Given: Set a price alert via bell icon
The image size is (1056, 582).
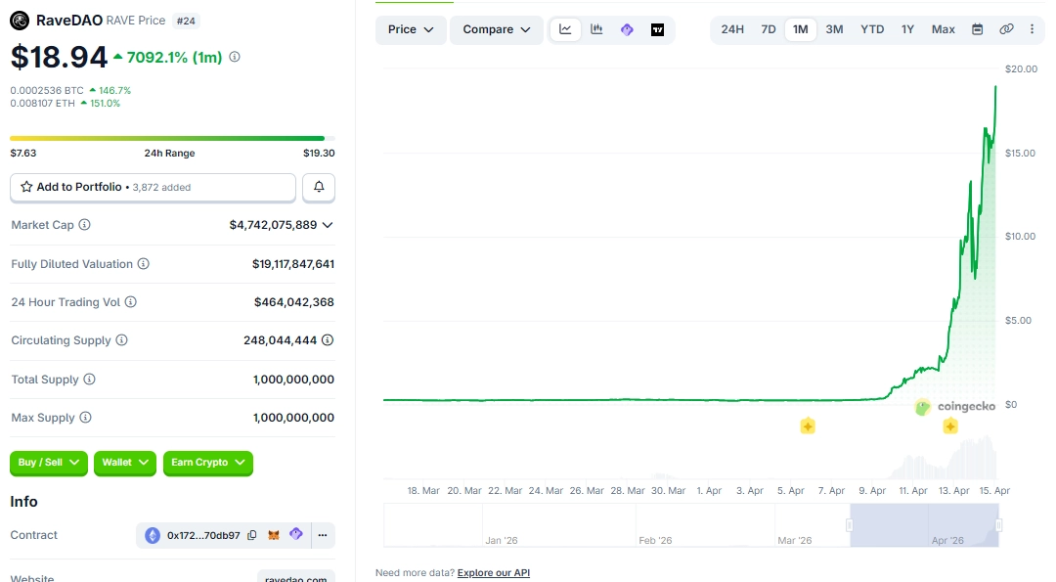Looking at the screenshot, I should tap(319, 187).
